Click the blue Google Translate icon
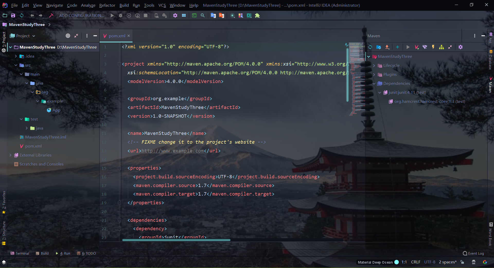 pos(213,15)
